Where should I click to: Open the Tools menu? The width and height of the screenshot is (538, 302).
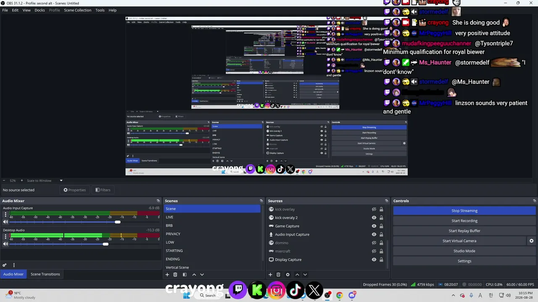pos(100,10)
